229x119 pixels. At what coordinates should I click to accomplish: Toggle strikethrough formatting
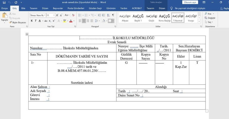click(46, 21)
